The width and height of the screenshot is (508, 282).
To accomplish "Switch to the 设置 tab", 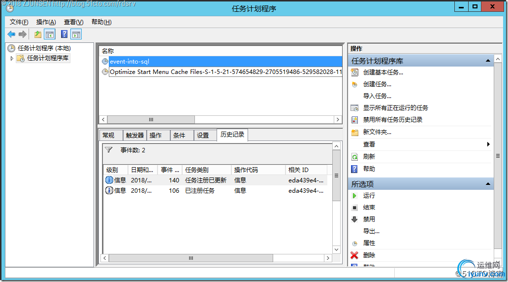I will pos(205,135).
